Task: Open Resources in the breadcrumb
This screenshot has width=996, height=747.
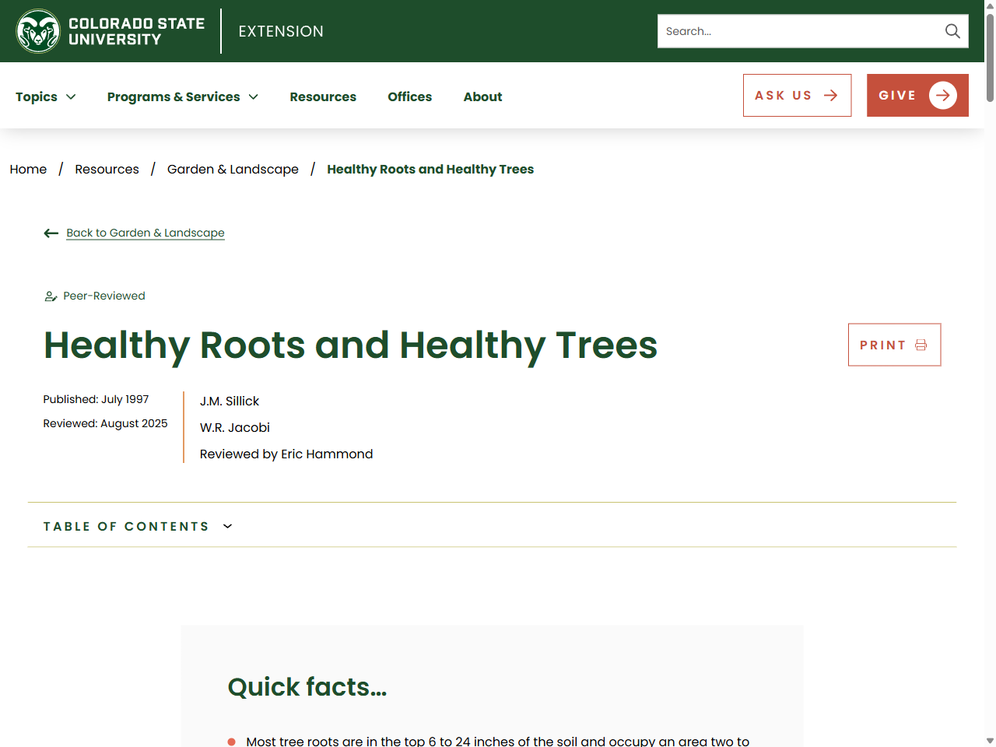Action: 107,170
